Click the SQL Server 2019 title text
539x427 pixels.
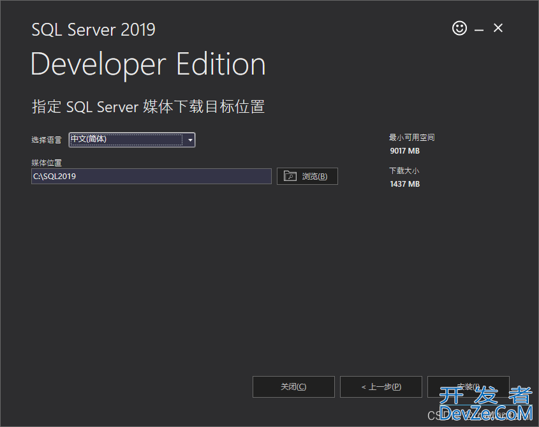pos(94,29)
